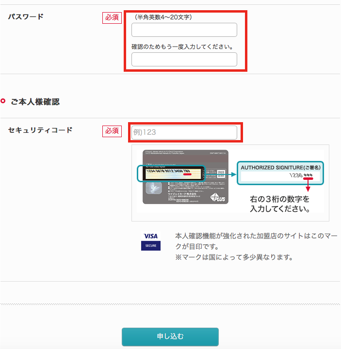The width and height of the screenshot is (341, 349).
Task: Click the red downward arrow under the asterisks
Action: click(308, 185)
